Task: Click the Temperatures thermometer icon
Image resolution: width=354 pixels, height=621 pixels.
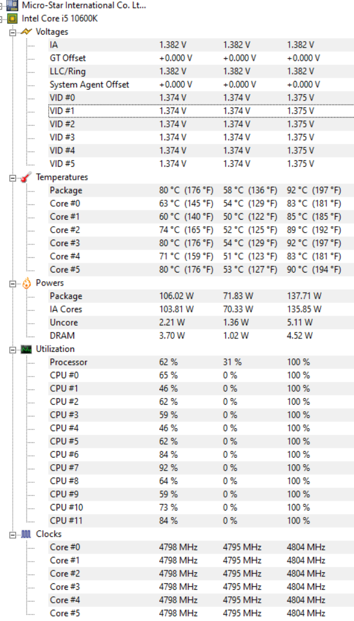Action: pos(26,177)
